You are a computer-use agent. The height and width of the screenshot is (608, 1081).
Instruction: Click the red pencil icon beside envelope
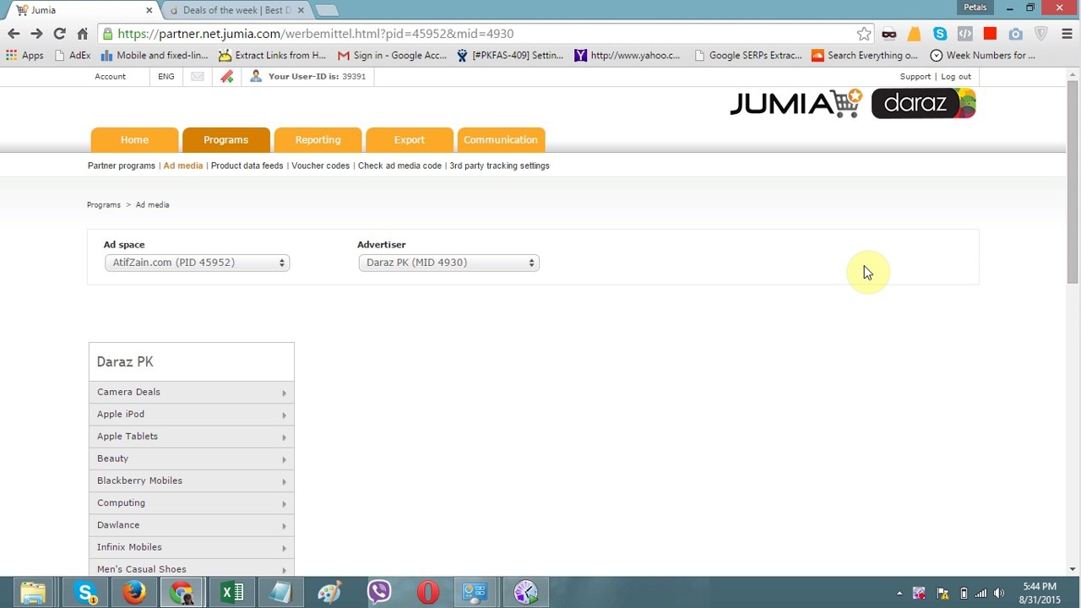(x=226, y=77)
